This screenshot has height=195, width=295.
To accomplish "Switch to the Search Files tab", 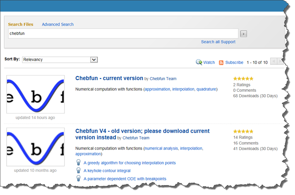I will 21,24.
